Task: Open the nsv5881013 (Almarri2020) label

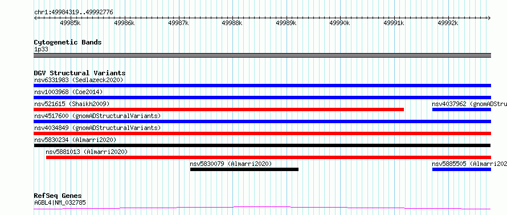Action: [x=87, y=152]
